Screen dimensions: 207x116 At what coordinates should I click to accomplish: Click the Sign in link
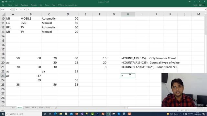(195, 5)
